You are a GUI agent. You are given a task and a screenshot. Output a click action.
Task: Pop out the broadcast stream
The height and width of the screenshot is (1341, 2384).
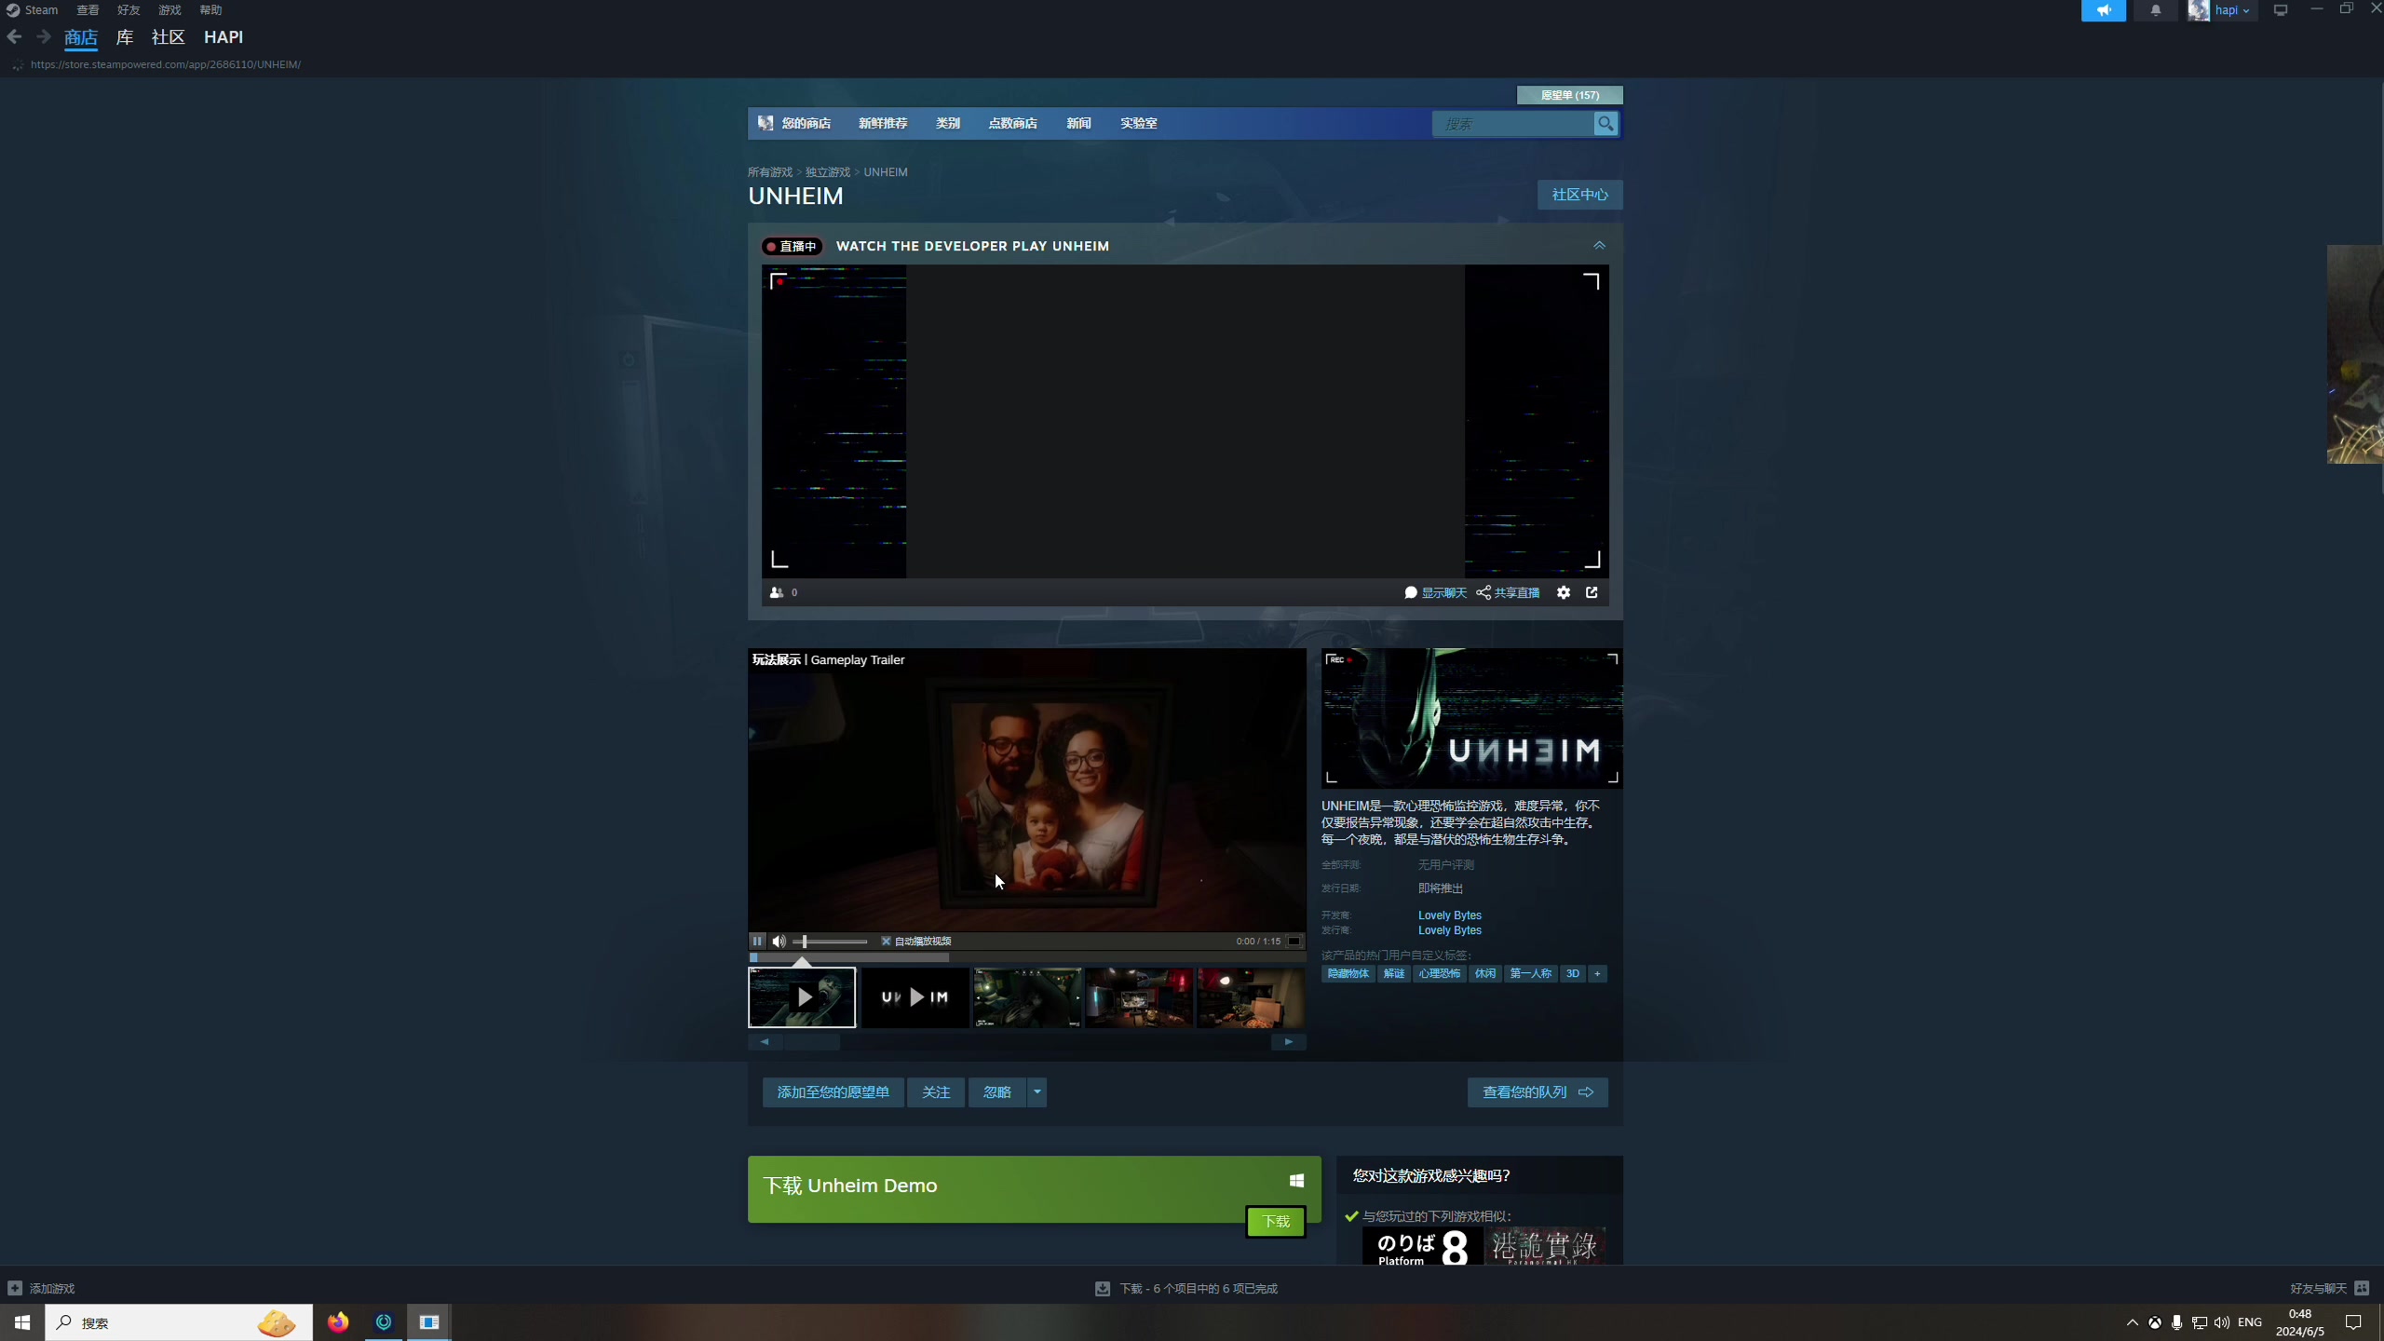click(x=1592, y=592)
